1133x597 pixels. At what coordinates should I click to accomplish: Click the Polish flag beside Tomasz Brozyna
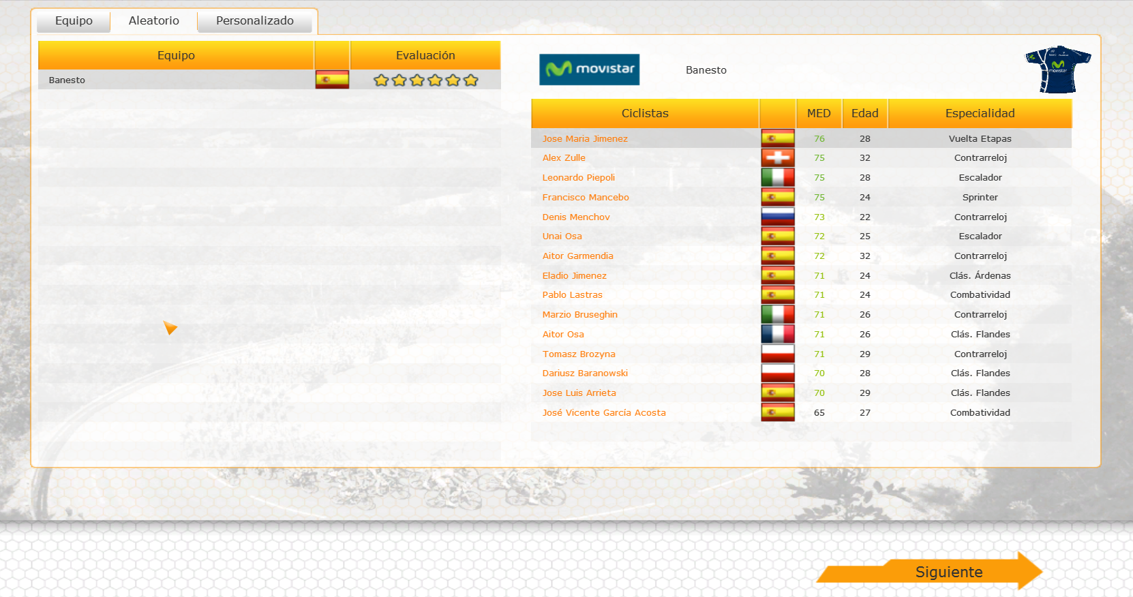tap(777, 354)
